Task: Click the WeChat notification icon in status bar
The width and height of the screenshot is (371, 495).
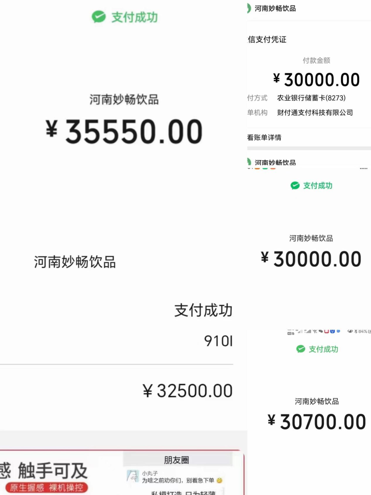Action: (x=321, y=331)
